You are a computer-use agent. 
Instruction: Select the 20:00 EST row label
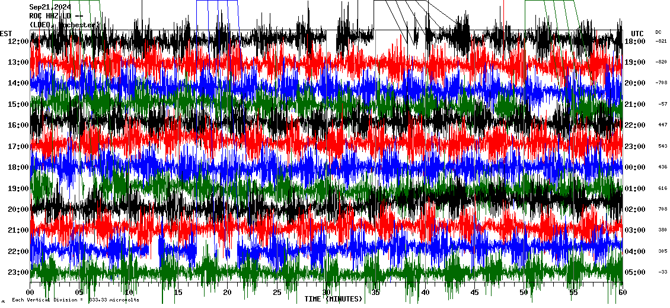(x=18, y=209)
